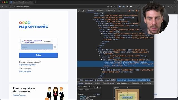Viewport: 178px width, 100px height.
Task: Switch to the Console tab in DevTools
Action: pos(100,11)
